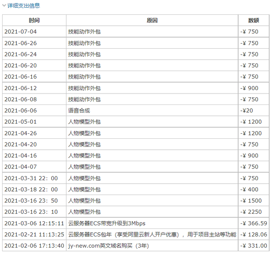The width and height of the screenshot is (271, 253).
Task: Select the -¥ 2250 amount cell
Action: (254, 212)
